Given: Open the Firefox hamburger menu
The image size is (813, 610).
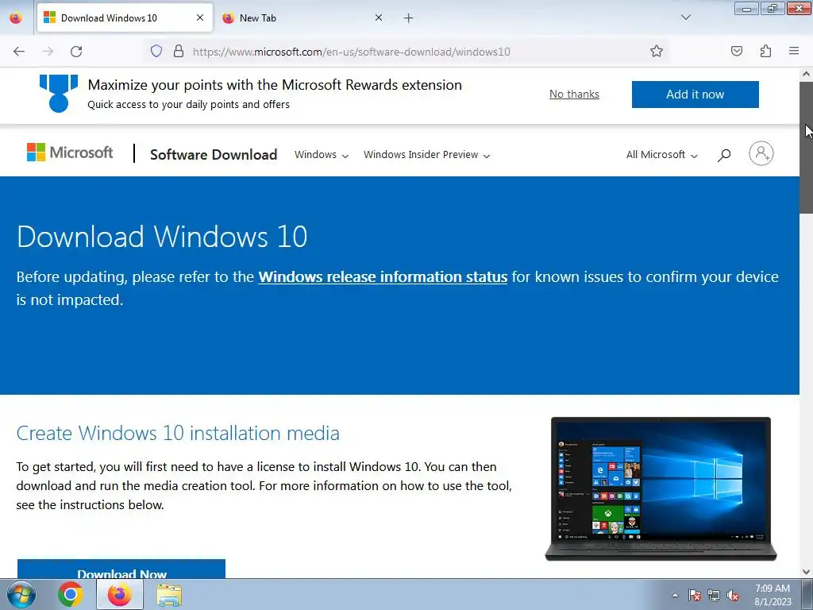Looking at the screenshot, I should pos(794,51).
